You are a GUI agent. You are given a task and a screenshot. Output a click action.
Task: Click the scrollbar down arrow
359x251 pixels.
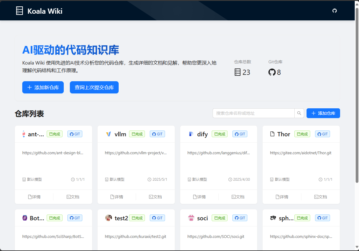tap(357, 247)
